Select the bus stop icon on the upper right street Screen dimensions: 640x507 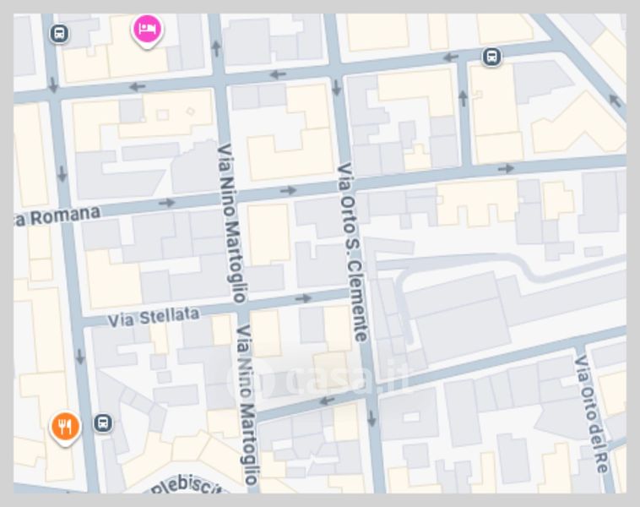click(492, 57)
